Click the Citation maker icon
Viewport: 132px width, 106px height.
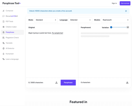pyautogui.click(x=4, y=27)
